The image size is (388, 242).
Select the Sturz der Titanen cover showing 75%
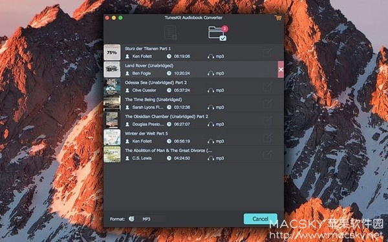coord(112,52)
